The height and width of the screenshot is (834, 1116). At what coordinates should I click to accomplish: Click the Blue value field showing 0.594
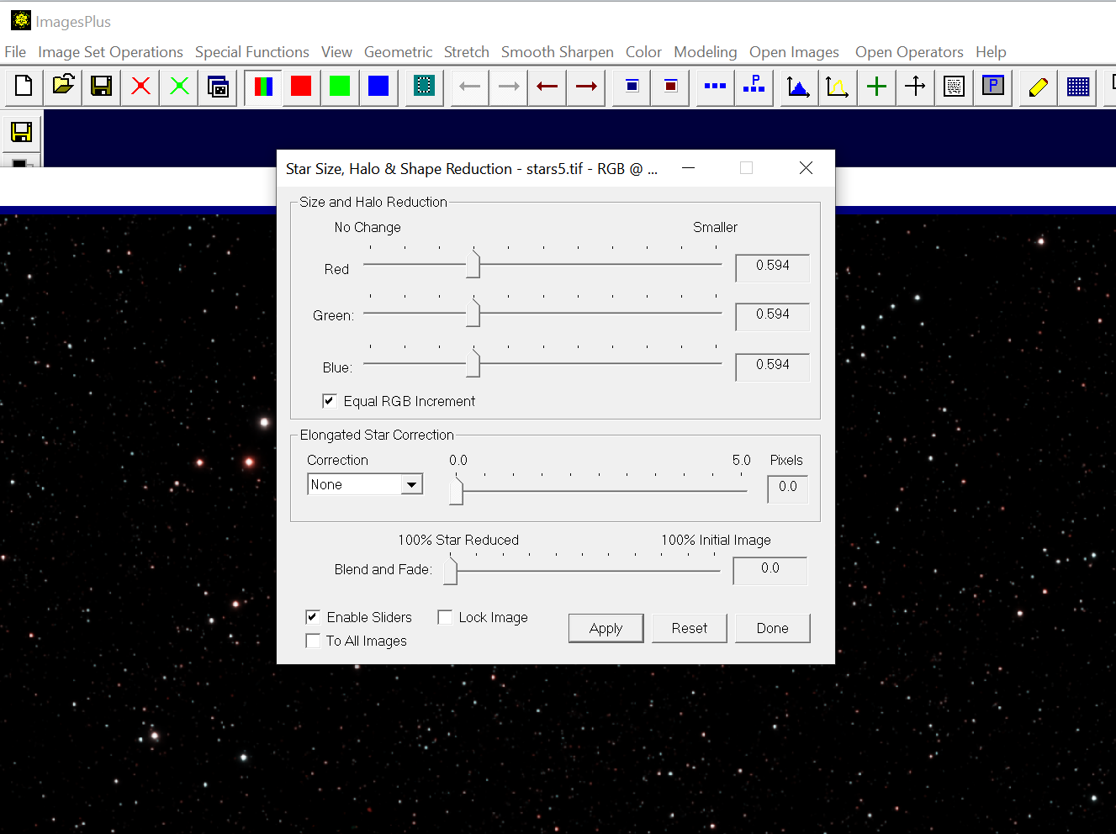click(772, 367)
